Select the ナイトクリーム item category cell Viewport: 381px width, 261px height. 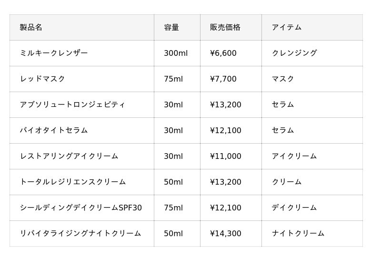click(298, 234)
